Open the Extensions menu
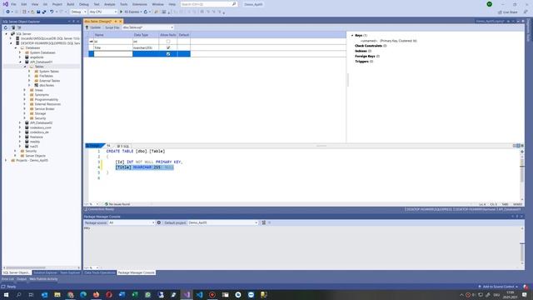533x300 pixels. click(x=140, y=4)
